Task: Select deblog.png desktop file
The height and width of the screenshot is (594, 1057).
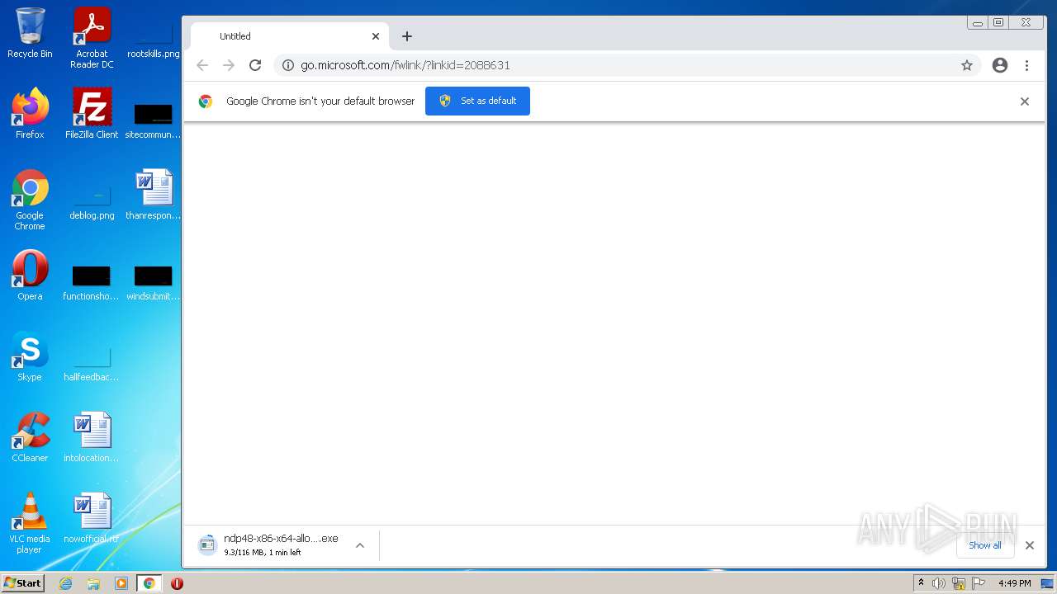Action: click(x=92, y=201)
